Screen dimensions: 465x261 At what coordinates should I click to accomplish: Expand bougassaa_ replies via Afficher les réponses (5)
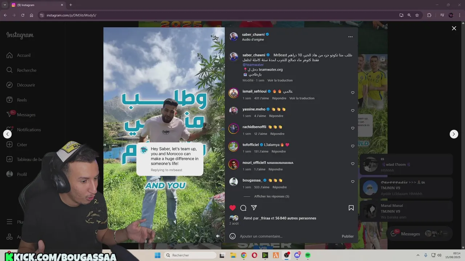pyautogui.click(x=272, y=196)
